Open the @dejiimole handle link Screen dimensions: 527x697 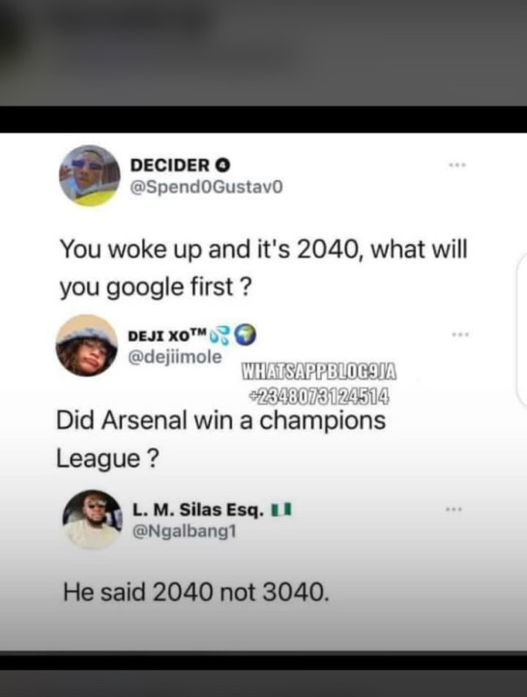175,357
